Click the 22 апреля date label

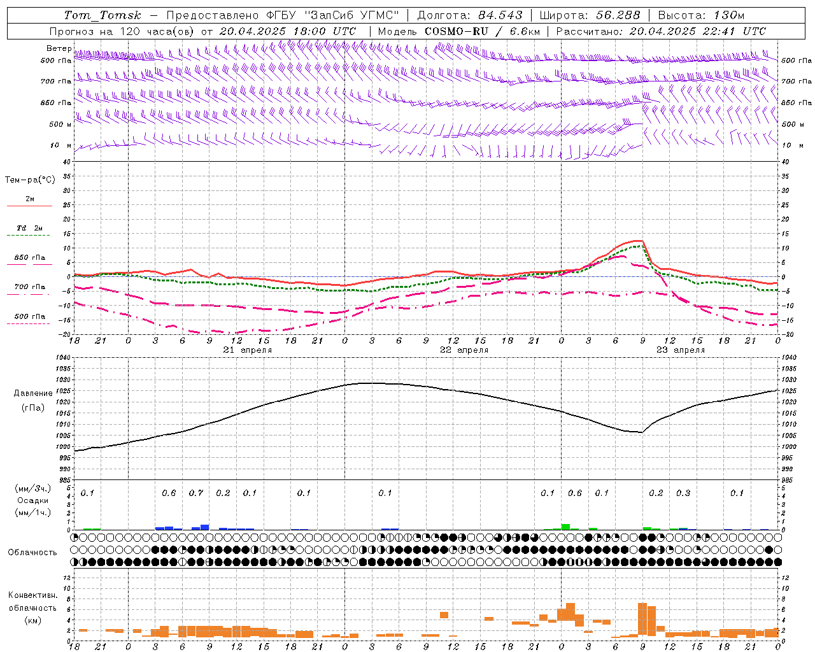pos(464,350)
